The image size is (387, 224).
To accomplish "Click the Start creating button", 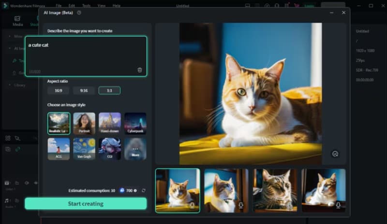I will point(86,204).
